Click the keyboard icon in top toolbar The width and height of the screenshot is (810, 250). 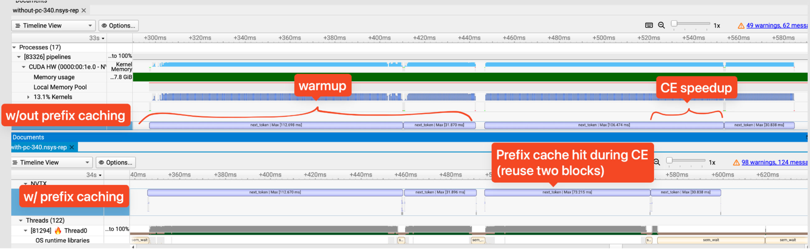point(649,25)
